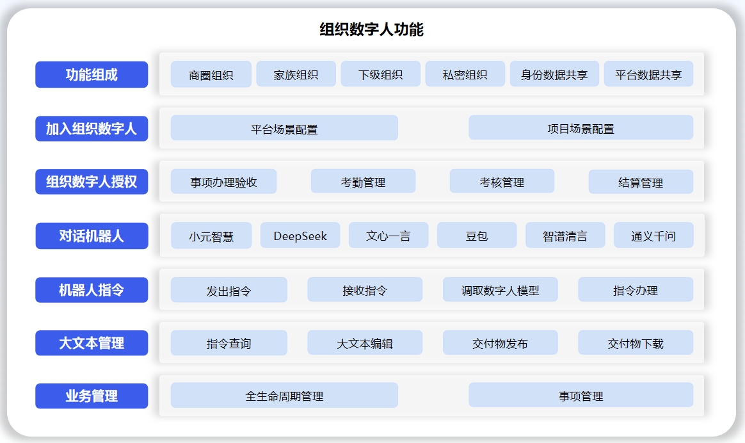Select 全生命周期管理
The height and width of the screenshot is (443, 745).
click(x=284, y=395)
